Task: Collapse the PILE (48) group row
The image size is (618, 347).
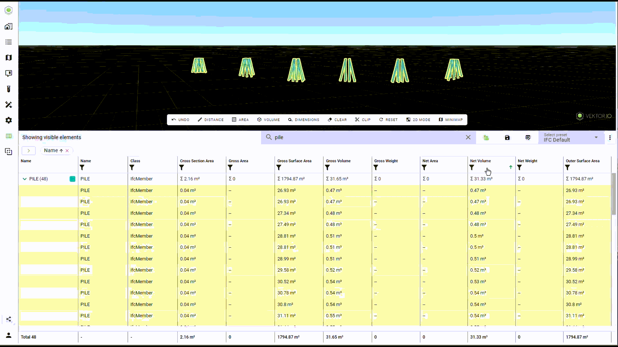Action: pos(24,179)
